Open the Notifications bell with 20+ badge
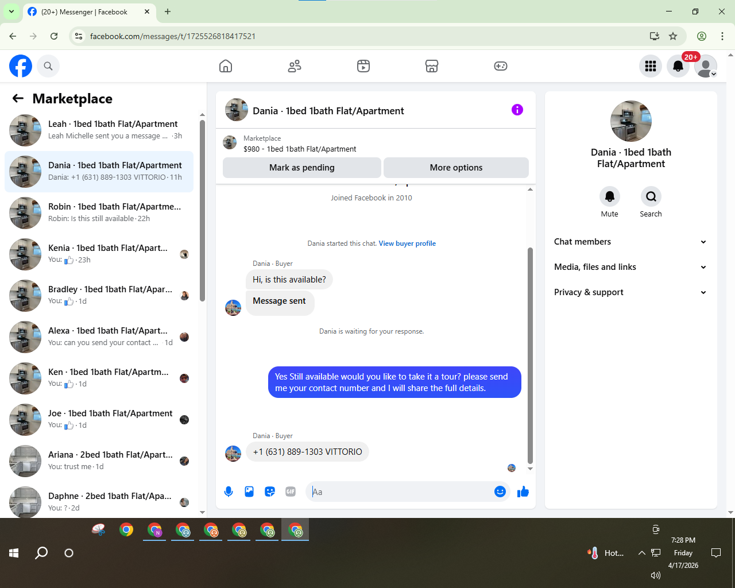735x588 pixels. [x=678, y=66]
